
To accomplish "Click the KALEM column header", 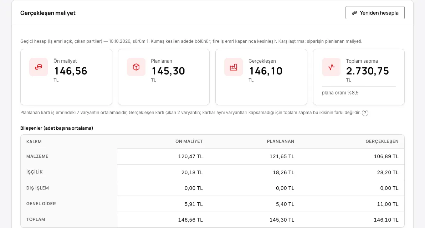I will point(34,142).
